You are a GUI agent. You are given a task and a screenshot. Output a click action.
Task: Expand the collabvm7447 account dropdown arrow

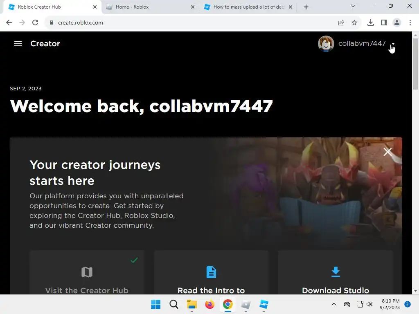[393, 43]
